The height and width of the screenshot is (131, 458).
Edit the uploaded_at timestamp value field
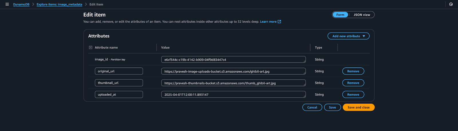click(233, 95)
